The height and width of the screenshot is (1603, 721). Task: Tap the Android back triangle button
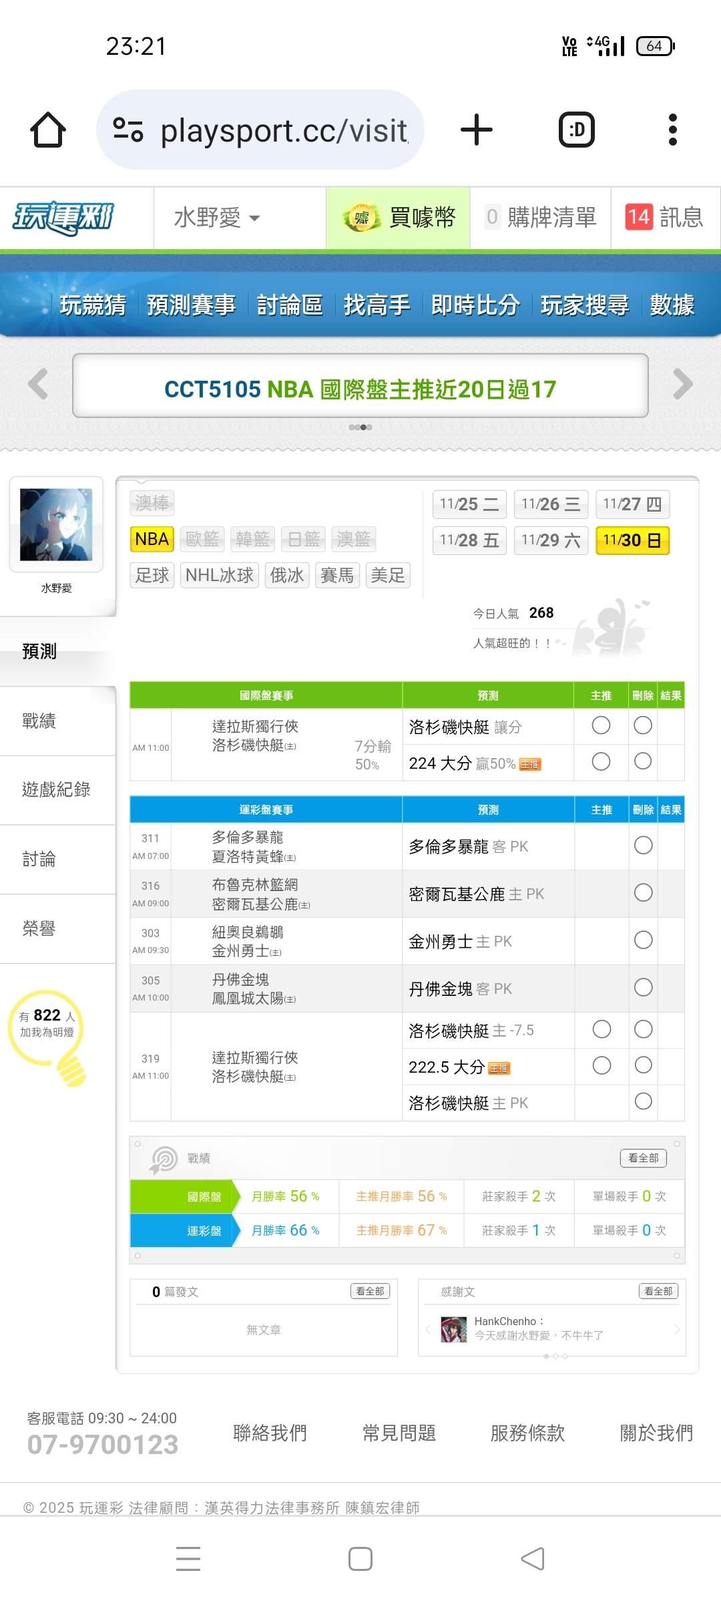(x=533, y=1559)
